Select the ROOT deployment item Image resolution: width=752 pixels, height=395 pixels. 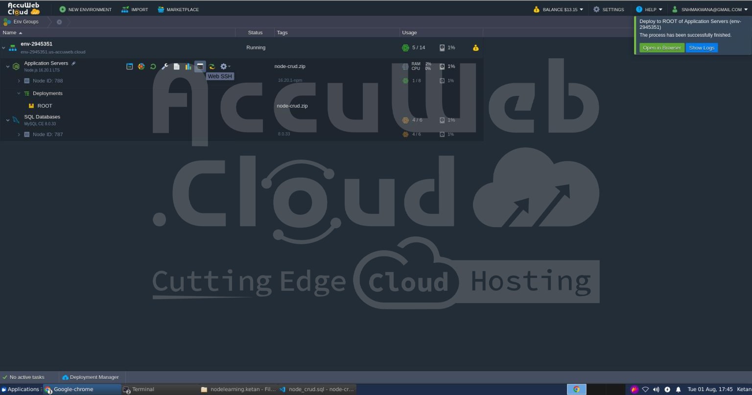45,106
